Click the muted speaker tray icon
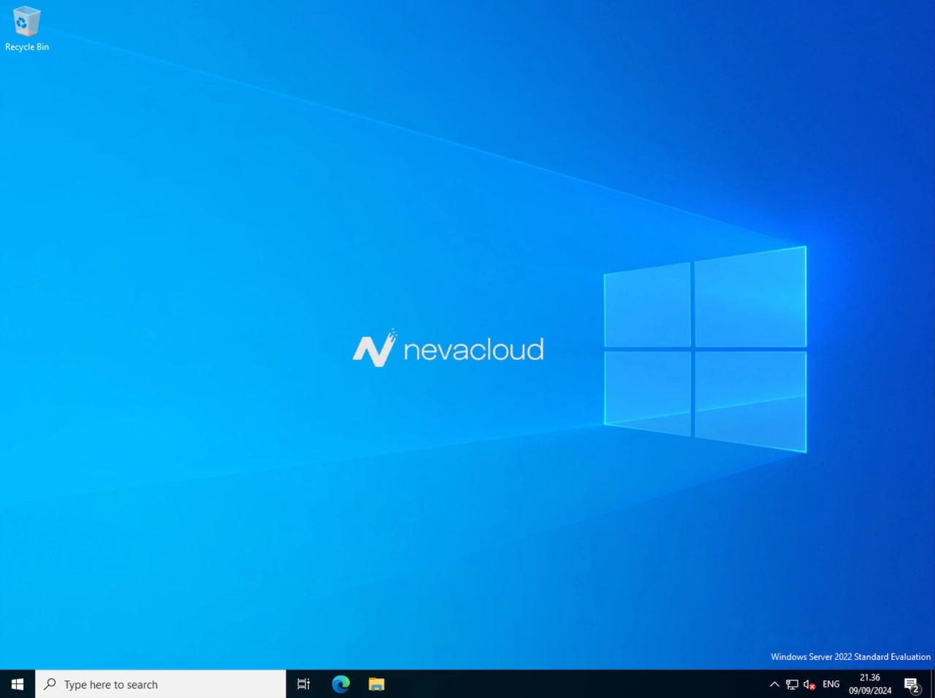This screenshot has height=698, width=935. [808, 684]
